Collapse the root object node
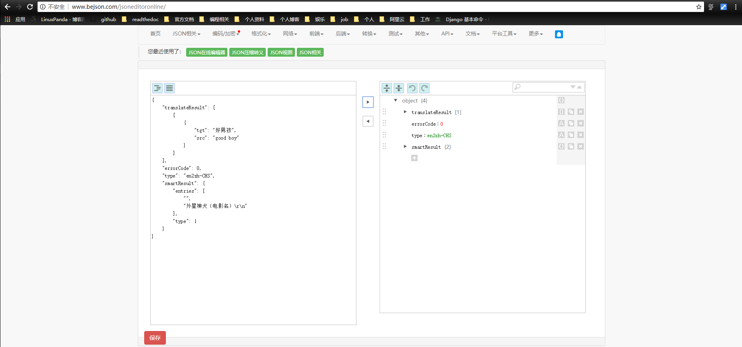 coord(396,101)
